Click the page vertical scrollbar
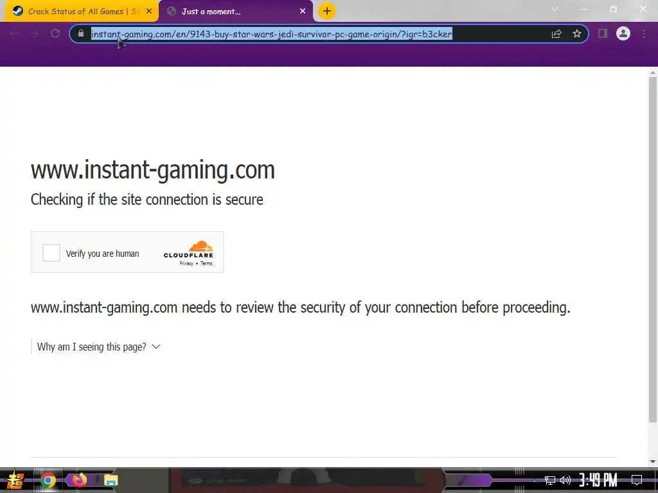 (653, 250)
